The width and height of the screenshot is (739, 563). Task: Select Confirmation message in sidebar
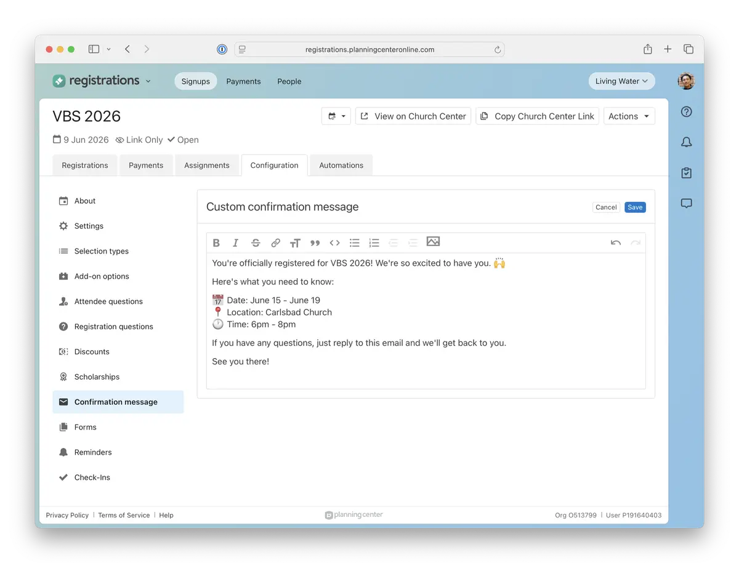coord(118,402)
